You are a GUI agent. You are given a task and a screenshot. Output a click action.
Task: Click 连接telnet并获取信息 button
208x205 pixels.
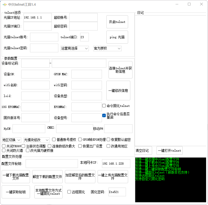point(120,70)
